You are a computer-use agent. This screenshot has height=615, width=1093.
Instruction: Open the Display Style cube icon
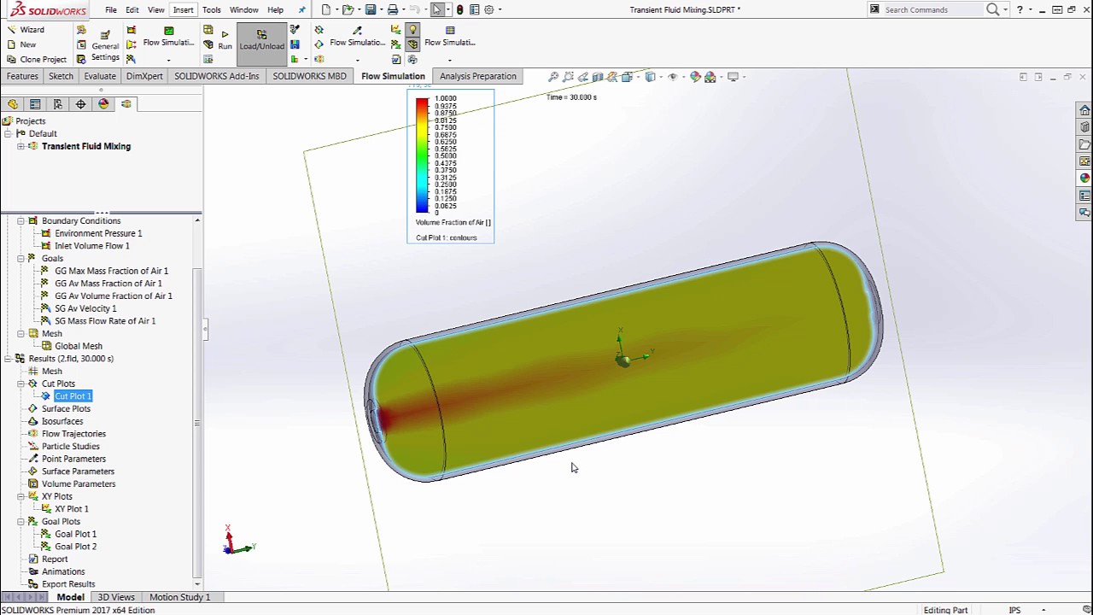[650, 77]
